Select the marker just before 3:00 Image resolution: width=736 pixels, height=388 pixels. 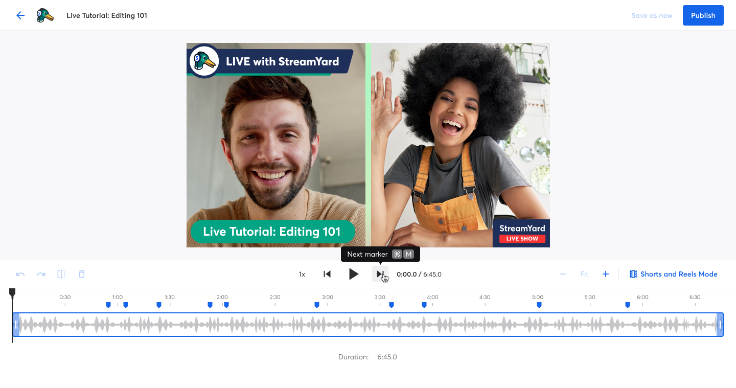click(317, 305)
